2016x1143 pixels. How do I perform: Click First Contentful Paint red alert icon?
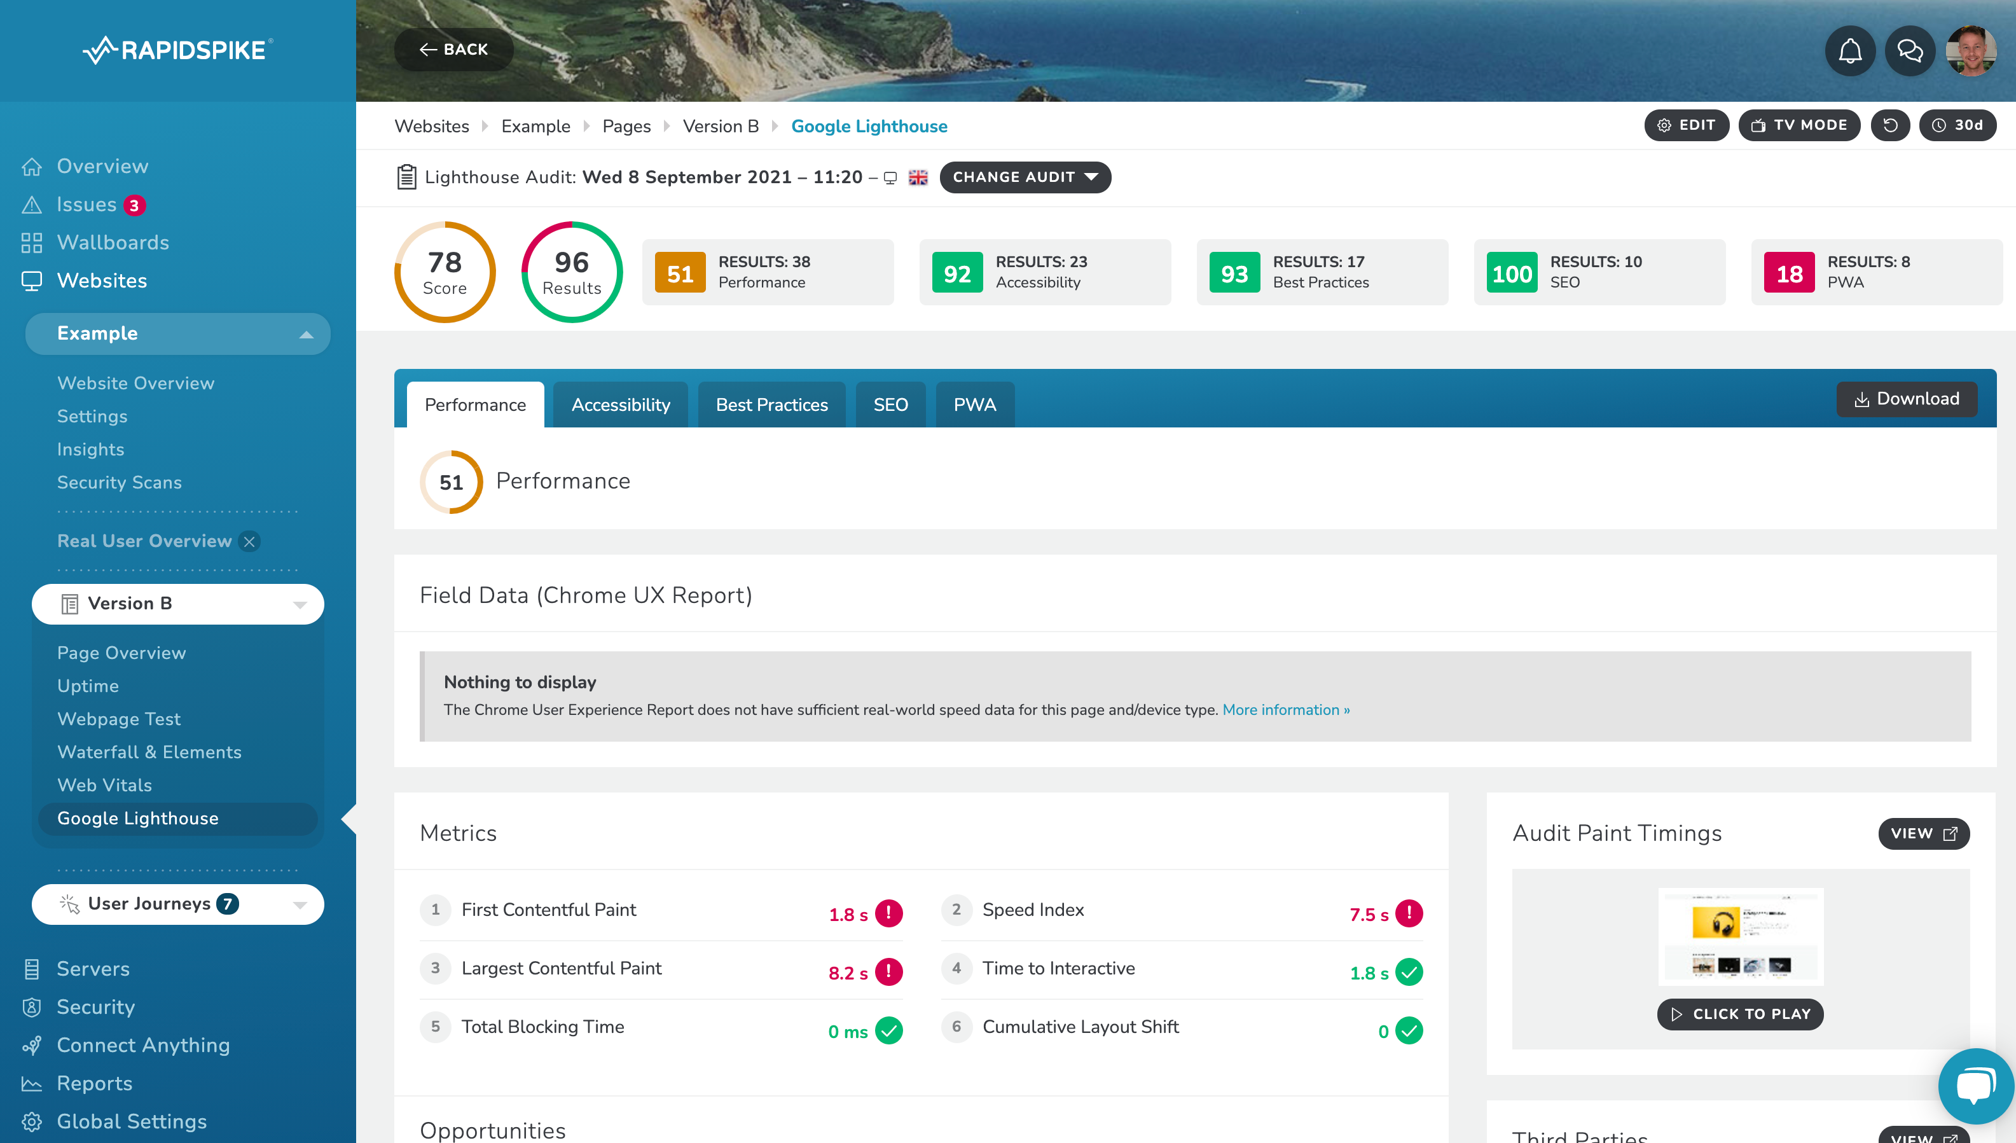[888, 913]
